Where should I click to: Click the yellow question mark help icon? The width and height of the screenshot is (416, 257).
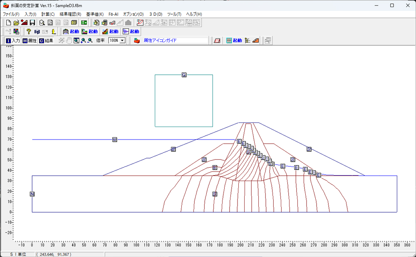click(28, 32)
